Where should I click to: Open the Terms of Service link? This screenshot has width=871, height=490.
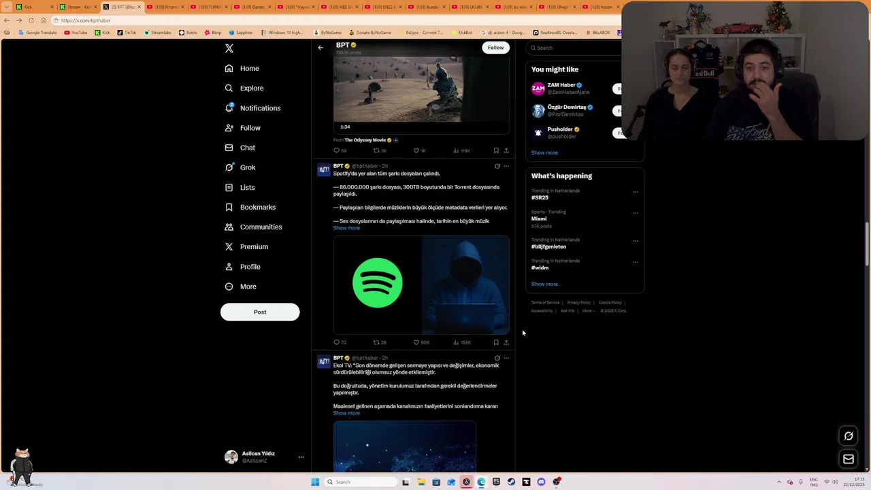pyautogui.click(x=545, y=303)
